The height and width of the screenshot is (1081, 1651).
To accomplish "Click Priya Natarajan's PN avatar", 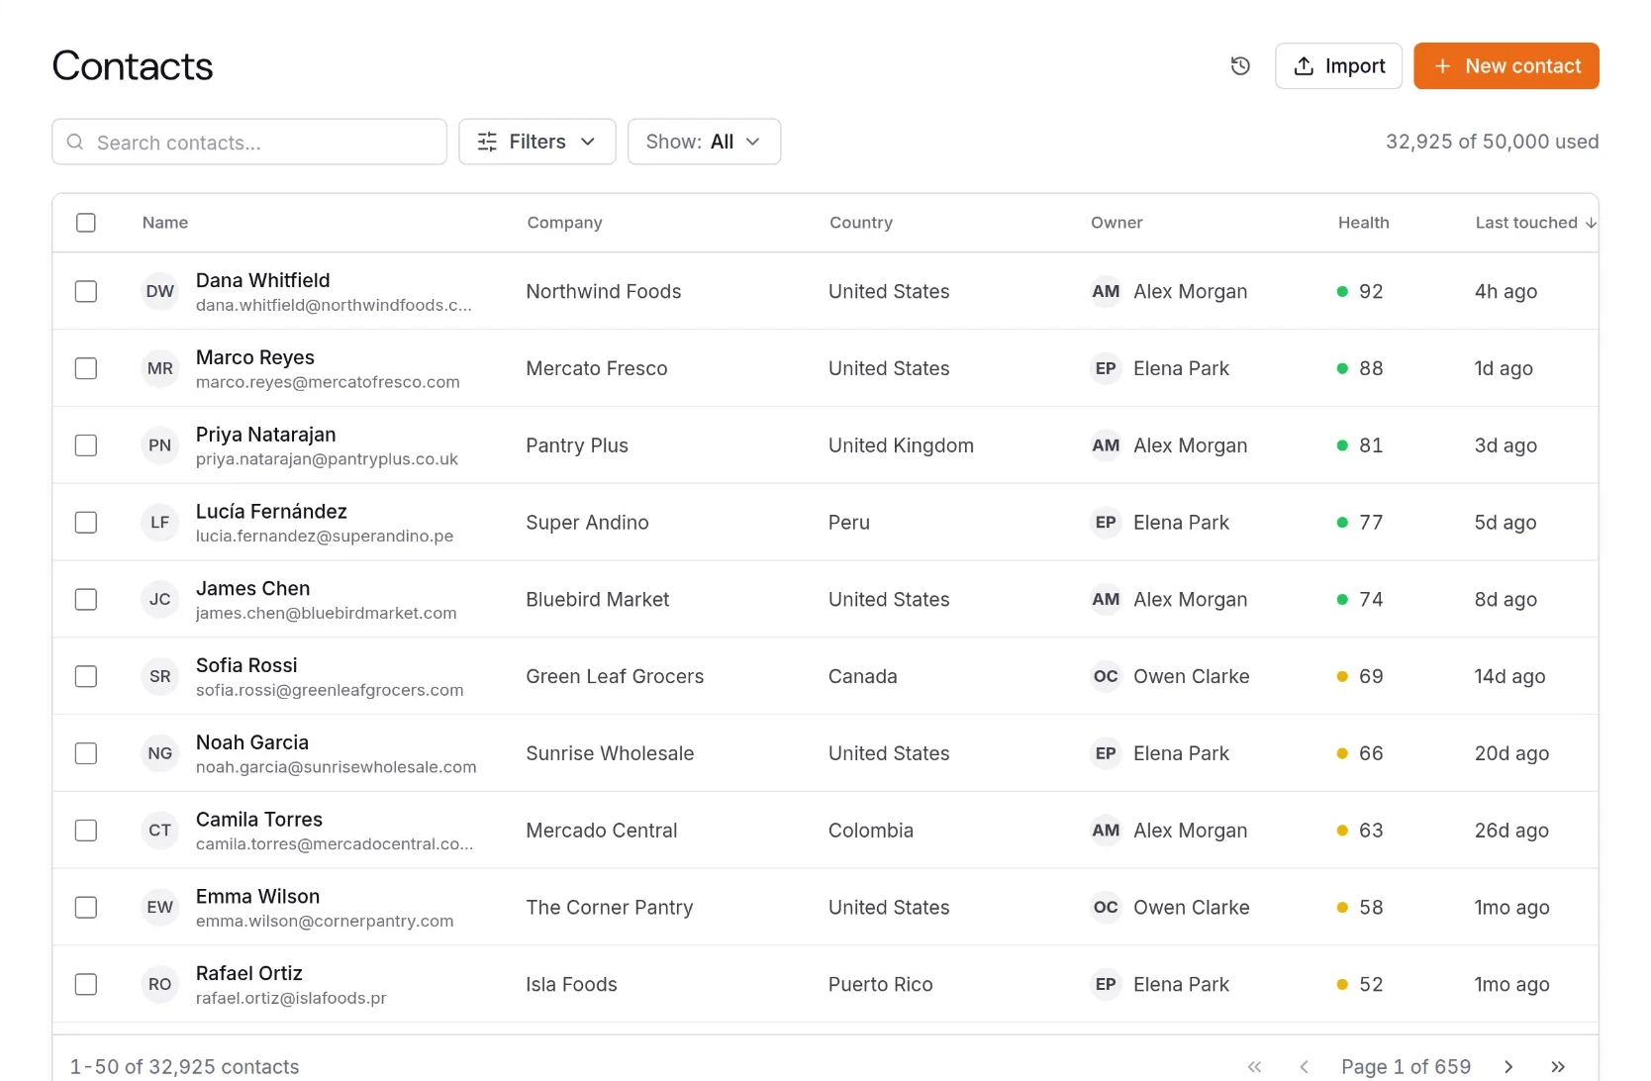I will 159,445.
